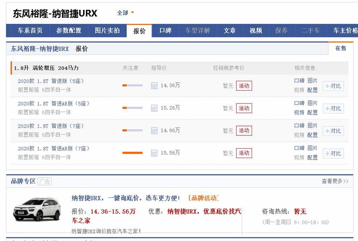Open the calculator icon beside 15.56万
The height and width of the screenshot is (241, 358).
coord(154,153)
